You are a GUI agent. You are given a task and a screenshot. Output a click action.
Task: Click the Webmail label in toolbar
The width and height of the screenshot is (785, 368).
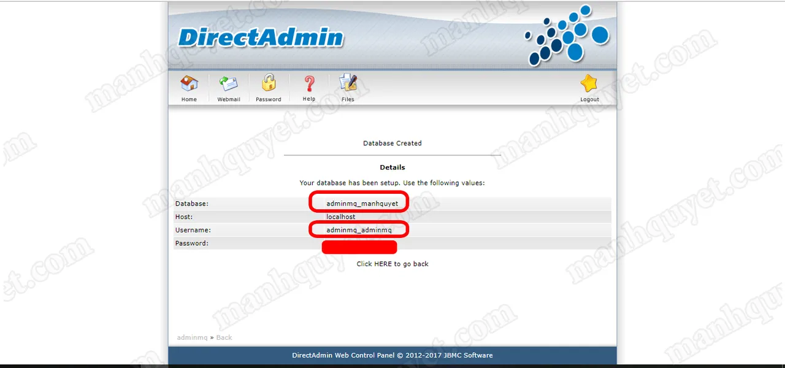tap(229, 99)
